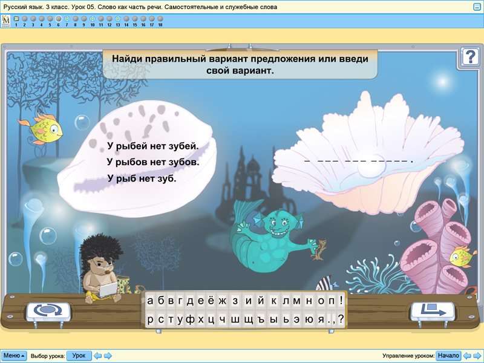This screenshot has height=363, width=484.
Task: Select exercise 7 marker in top bar
Action: click(67, 19)
